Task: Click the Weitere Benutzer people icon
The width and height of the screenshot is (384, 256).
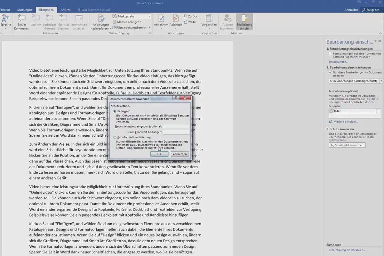Action: tap(331, 122)
